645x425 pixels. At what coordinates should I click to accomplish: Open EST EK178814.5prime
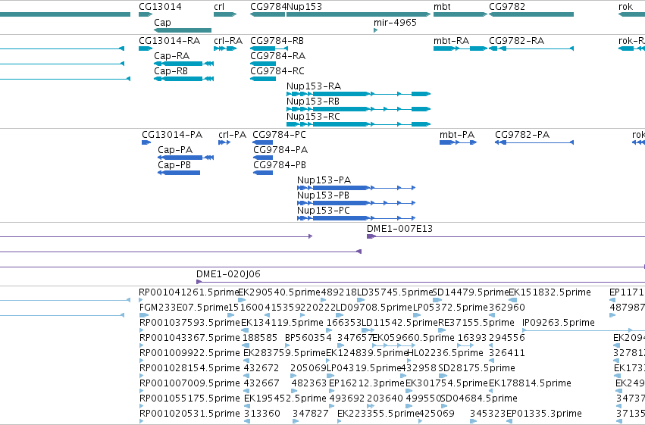(x=530, y=384)
